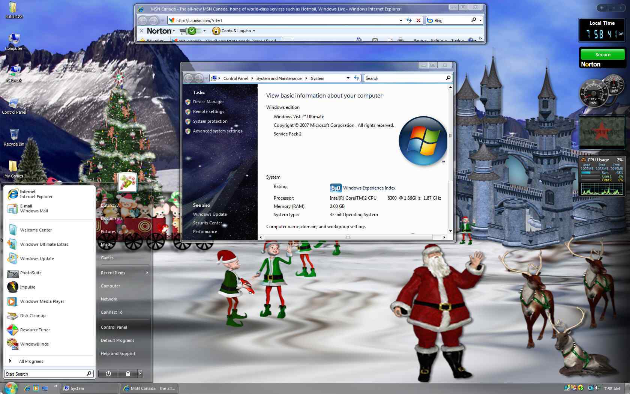
Task: Expand Recent Items submenu arrow
Action: [x=147, y=272]
